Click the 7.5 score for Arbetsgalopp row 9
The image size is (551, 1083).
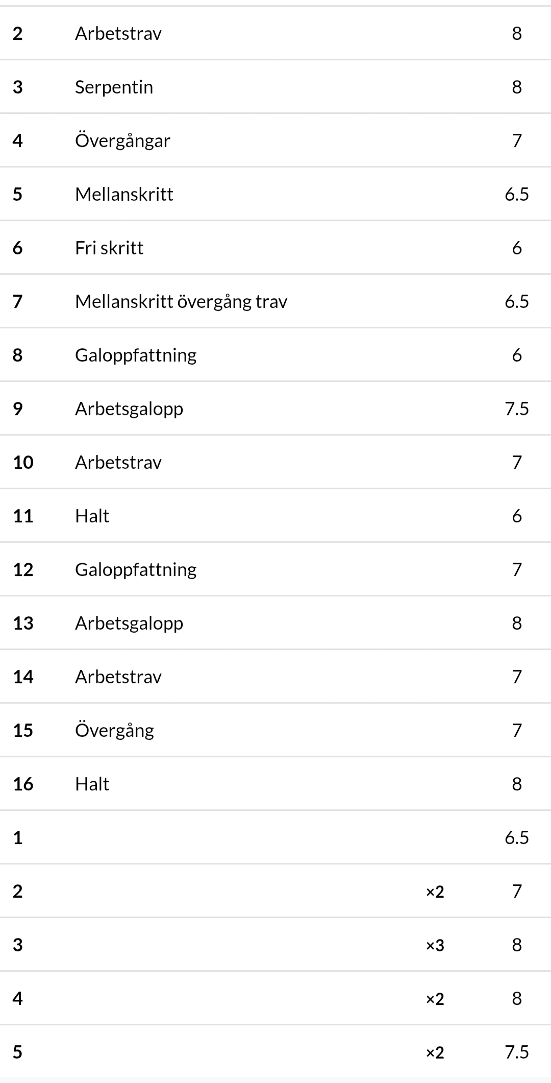click(516, 408)
